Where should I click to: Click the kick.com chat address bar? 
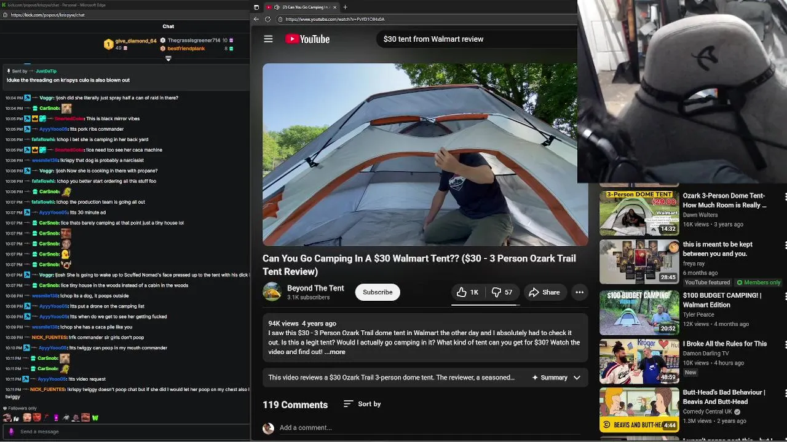[x=47, y=15]
